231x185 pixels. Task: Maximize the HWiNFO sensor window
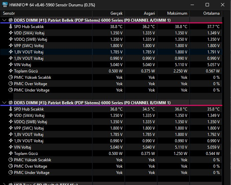[x=207, y=5]
